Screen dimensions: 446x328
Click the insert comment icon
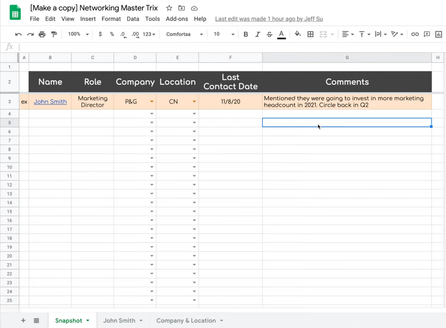click(x=427, y=34)
